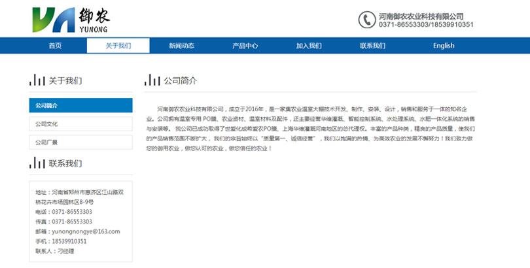Screen dimensions: 530x268
Task: Click the mobile number 18539910351 in contact box
Action: click(x=69, y=241)
